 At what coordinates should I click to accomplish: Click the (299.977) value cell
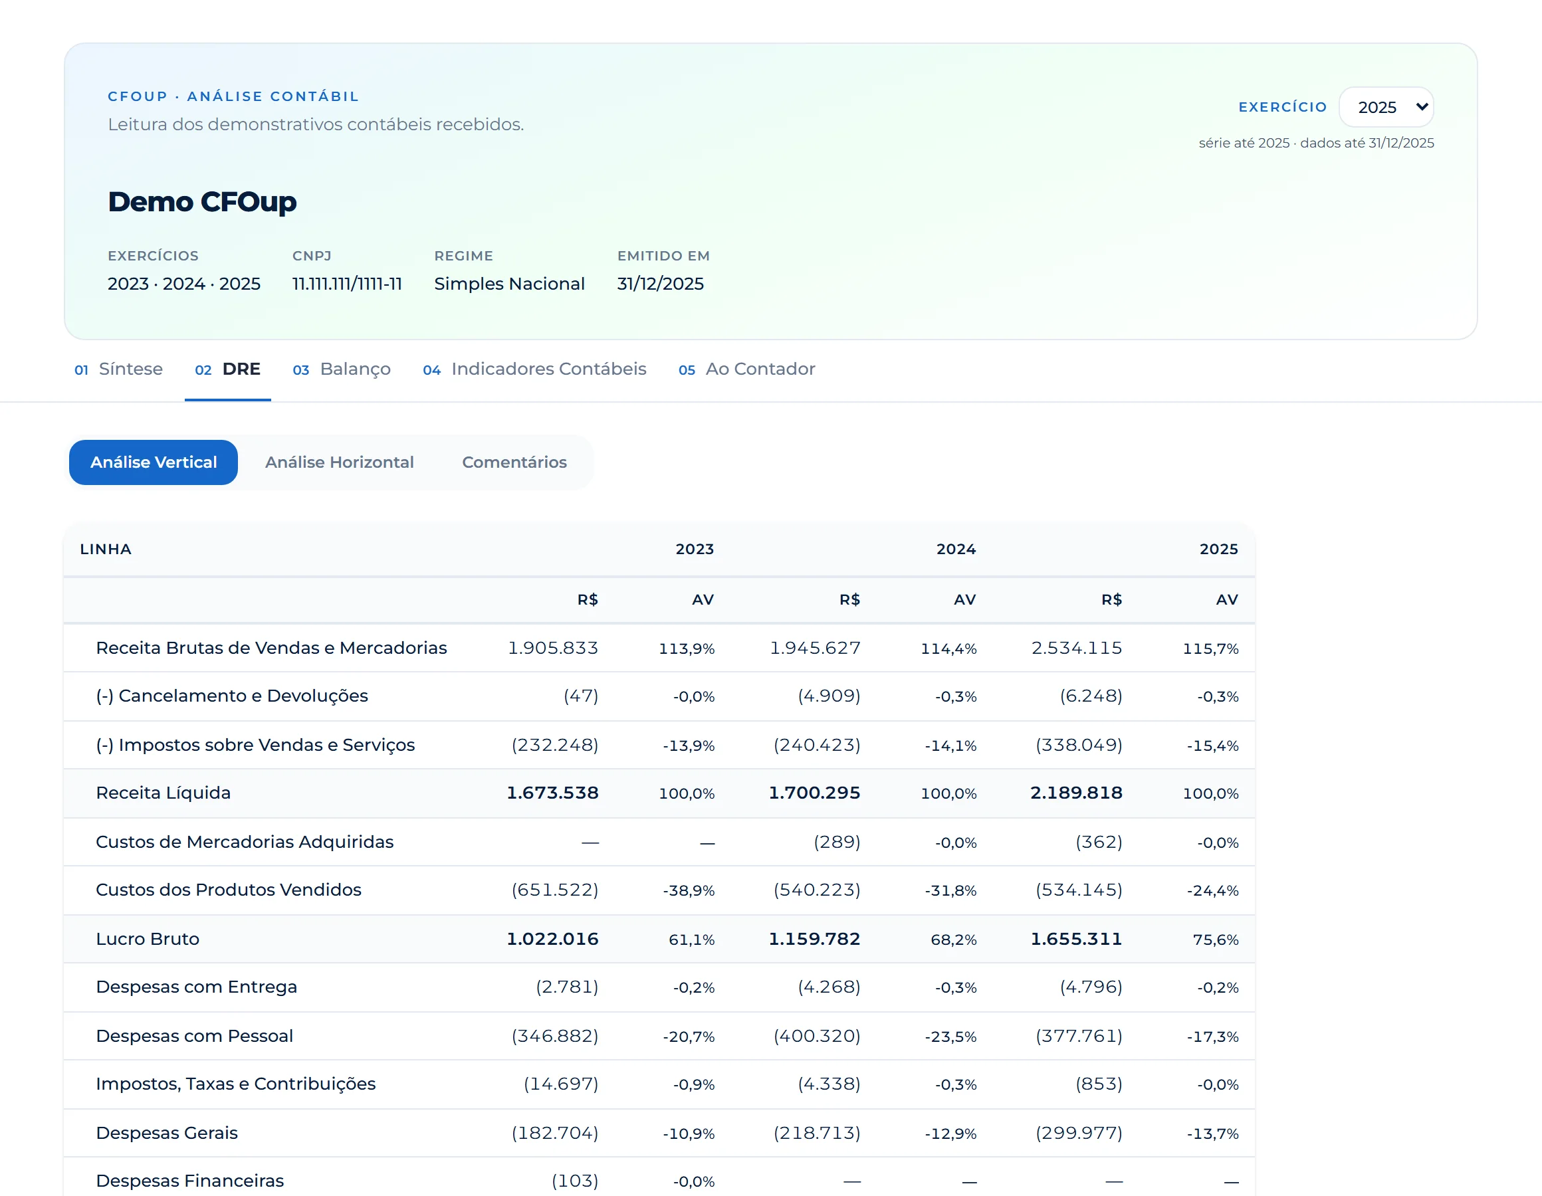[1079, 1133]
